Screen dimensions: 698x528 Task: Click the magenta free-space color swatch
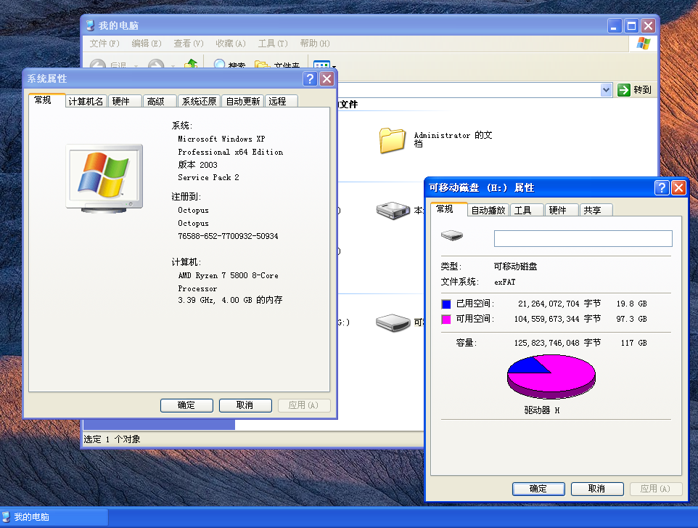click(x=446, y=320)
